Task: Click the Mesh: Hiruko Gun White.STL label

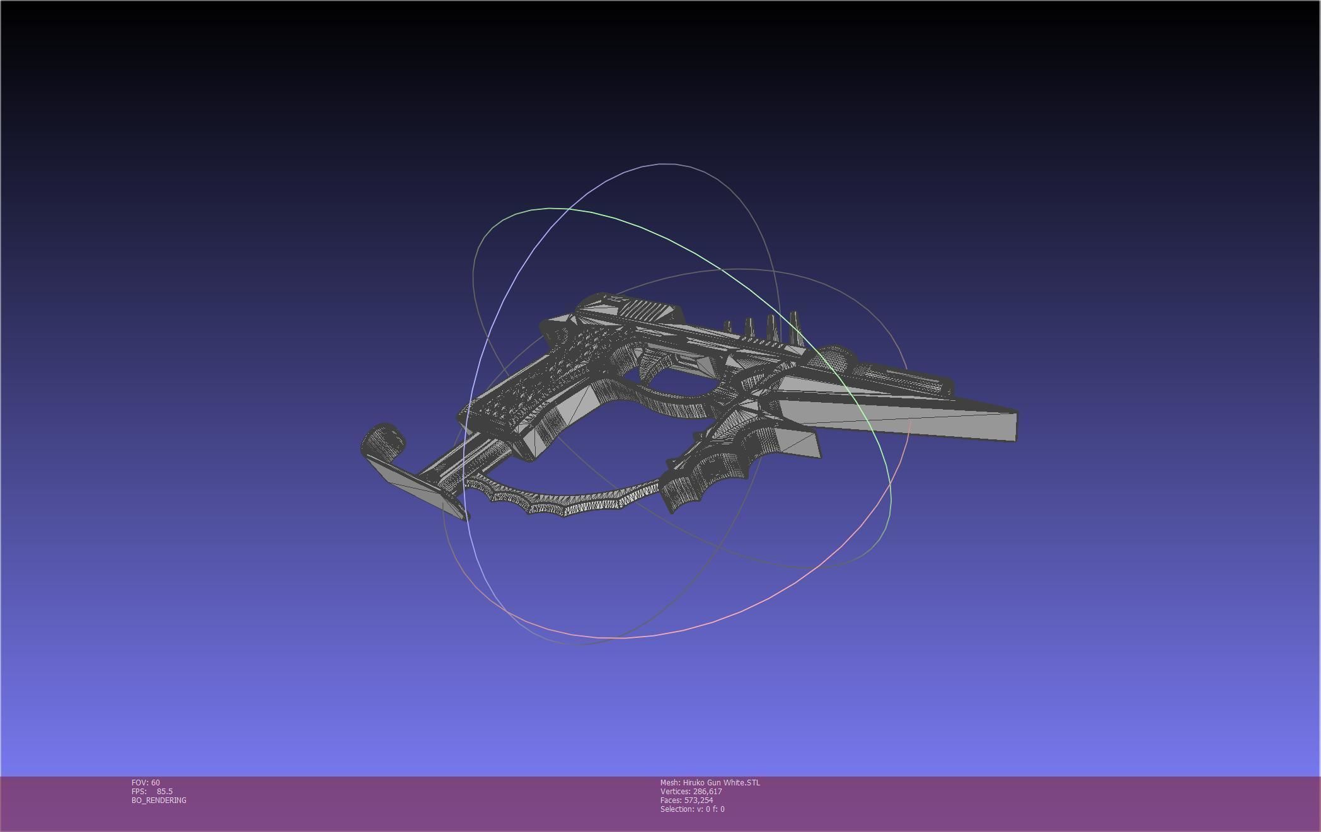Action: [x=710, y=782]
